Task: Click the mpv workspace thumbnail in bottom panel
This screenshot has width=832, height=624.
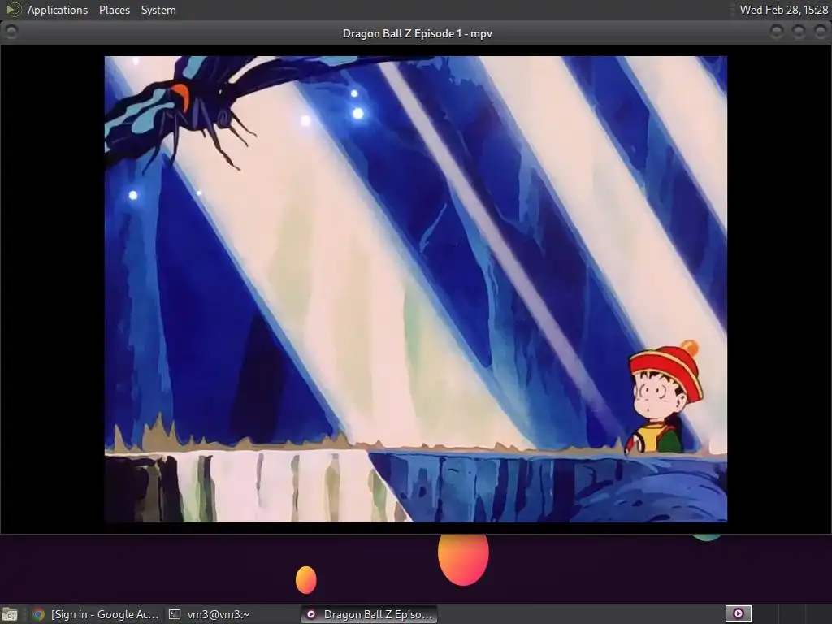Action: tap(738, 614)
